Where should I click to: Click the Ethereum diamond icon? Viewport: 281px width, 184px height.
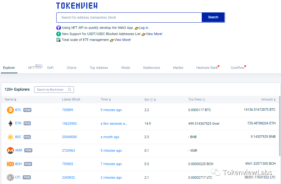[x=10, y=123]
